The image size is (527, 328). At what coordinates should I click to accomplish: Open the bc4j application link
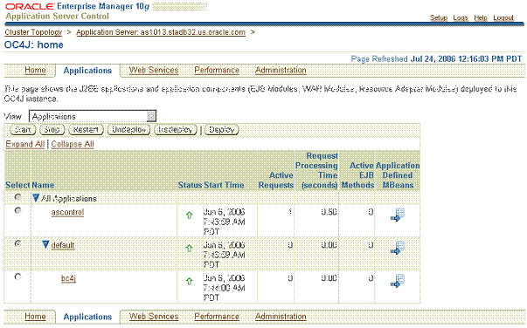[68, 278]
